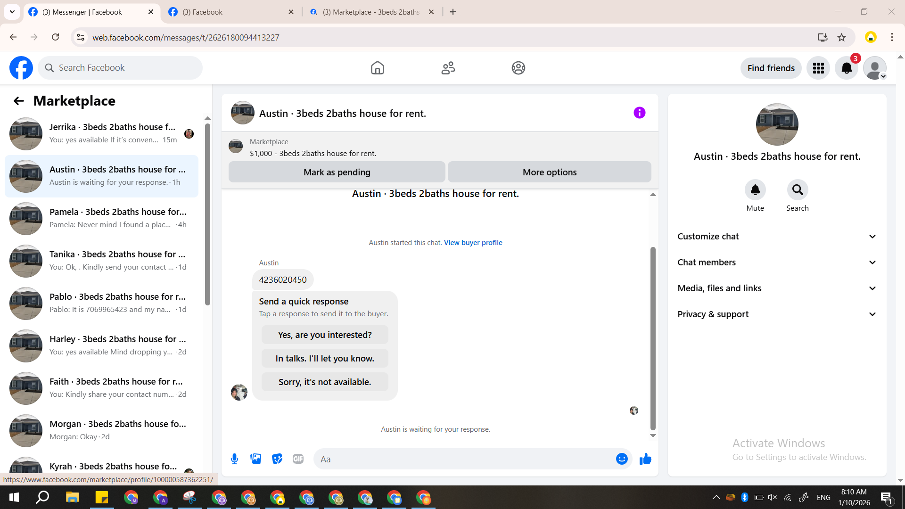Open the emoji picker in the message box
The height and width of the screenshot is (509, 905).
click(622, 459)
